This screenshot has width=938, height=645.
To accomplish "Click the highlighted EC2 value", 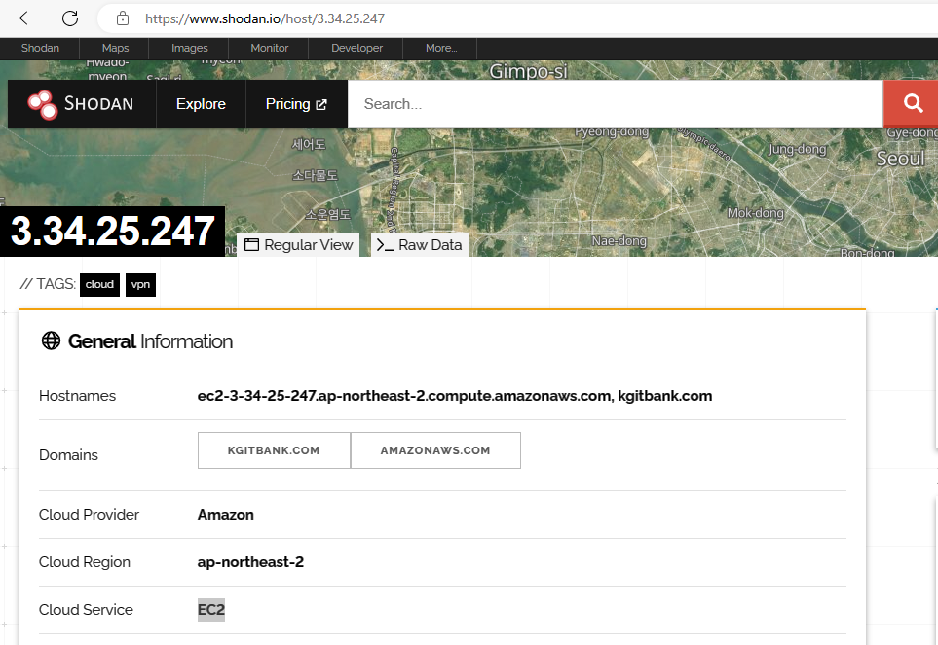I will coord(211,610).
